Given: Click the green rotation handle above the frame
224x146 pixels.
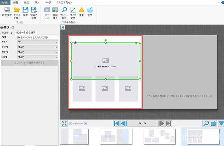Looking at the screenshot, I should (x=106, y=40).
